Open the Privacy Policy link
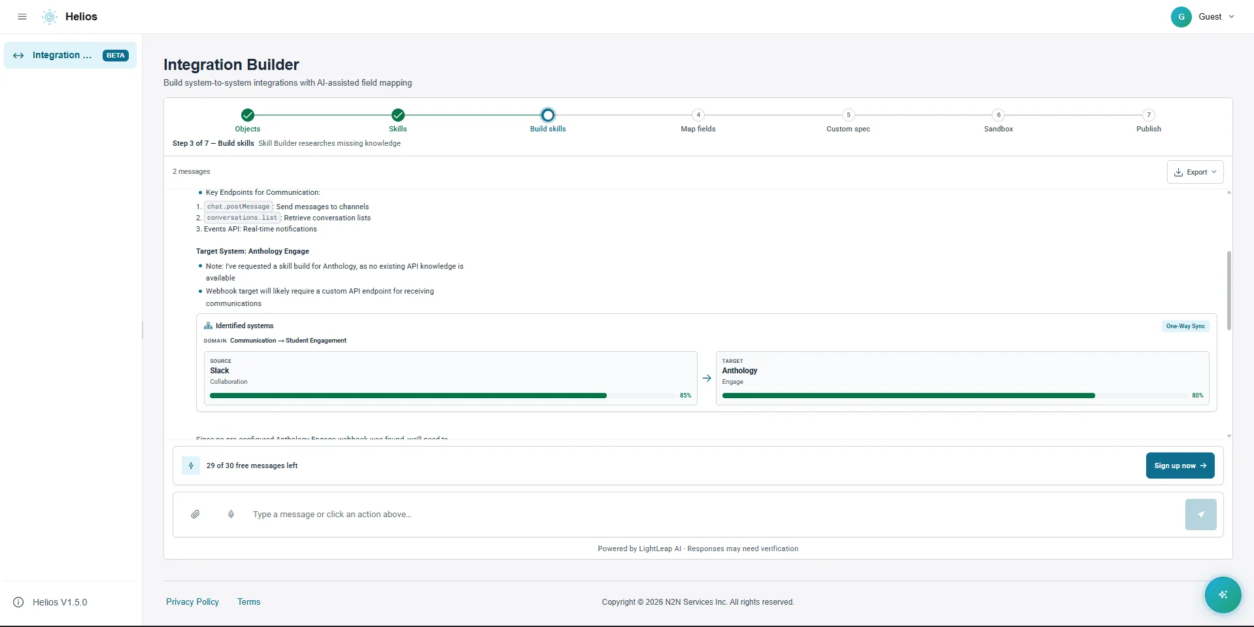 tap(192, 602)
